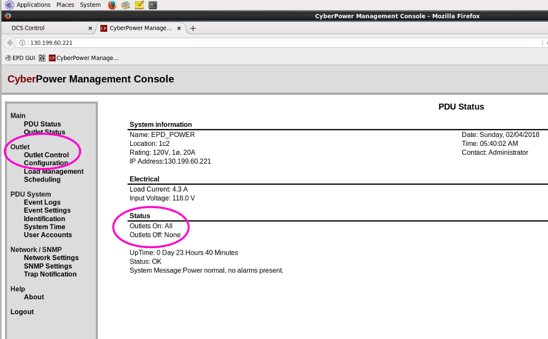Screen dimensions: 548x339
Task: Select the Name: EPD_POWER text
Action: [x=162, y=135]
